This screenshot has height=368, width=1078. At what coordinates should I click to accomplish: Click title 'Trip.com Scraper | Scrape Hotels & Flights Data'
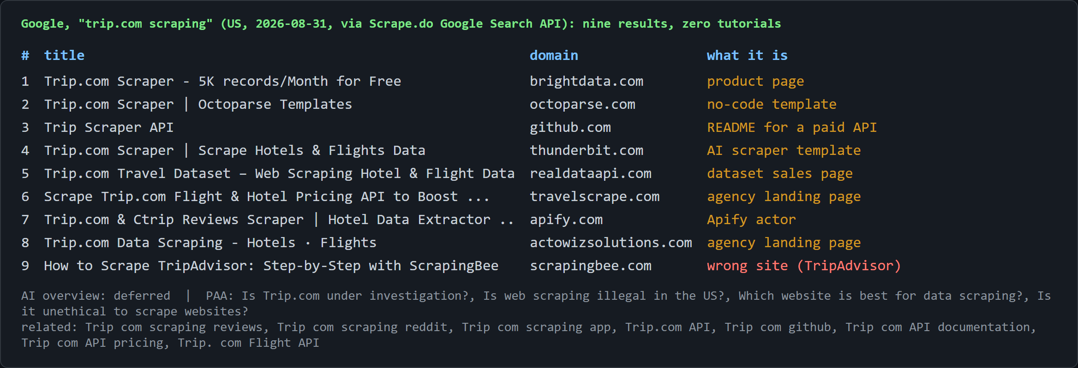[x=234, y=151]
